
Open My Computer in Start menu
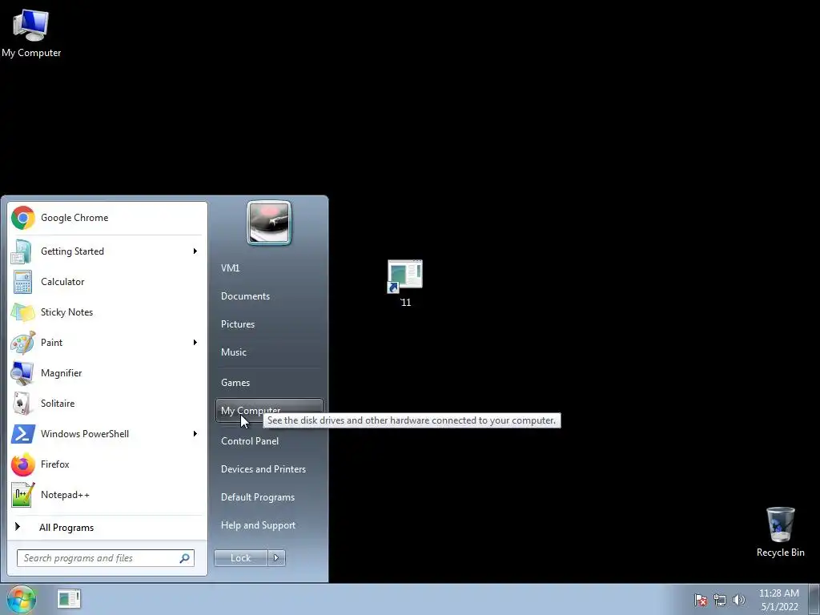(269, 411)
